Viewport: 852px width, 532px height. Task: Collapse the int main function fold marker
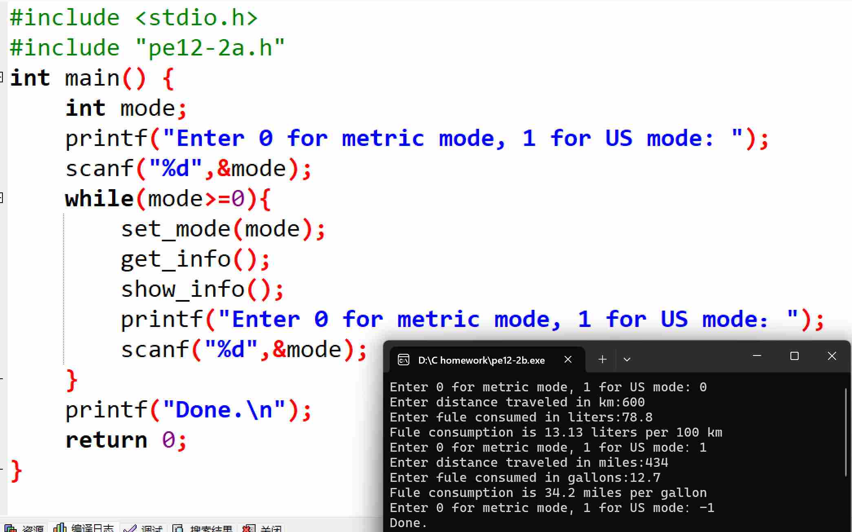click(1, 77)
